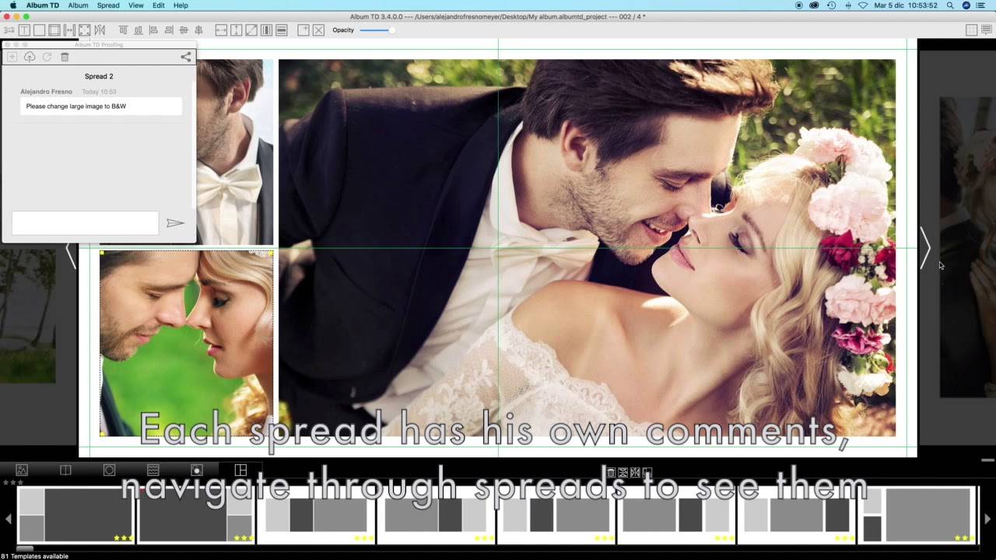996x560 pixels.
Task: Open the Edit menu
Action: [x=159, y=5]
